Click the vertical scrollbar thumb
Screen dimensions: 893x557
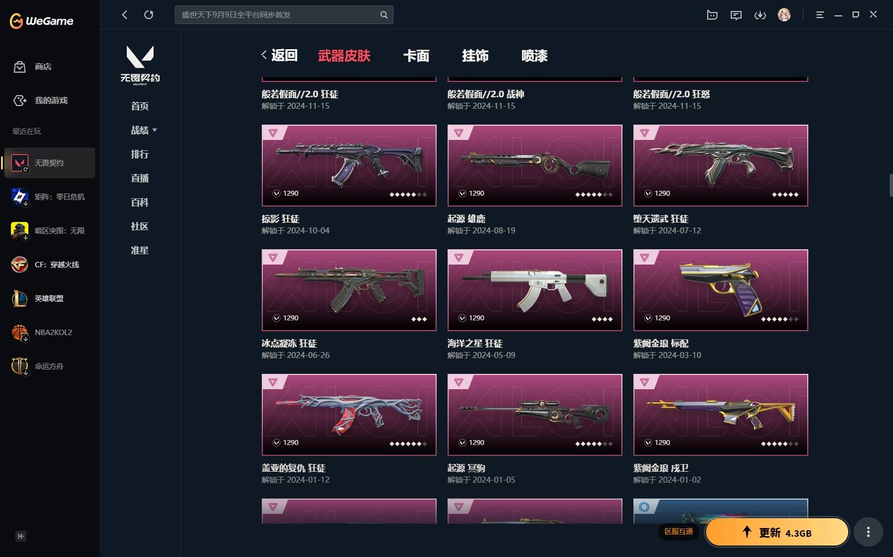point(891,185)
